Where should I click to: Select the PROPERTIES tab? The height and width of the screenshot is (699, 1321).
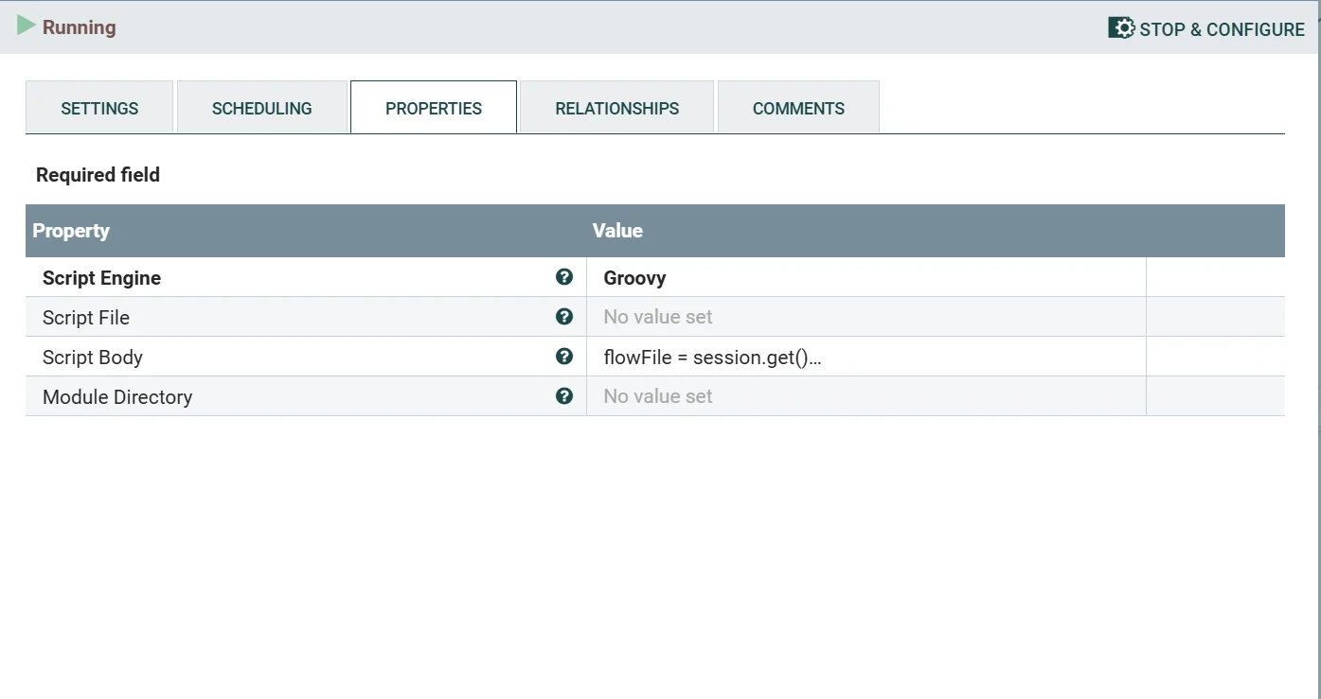[x=434, y=108]
